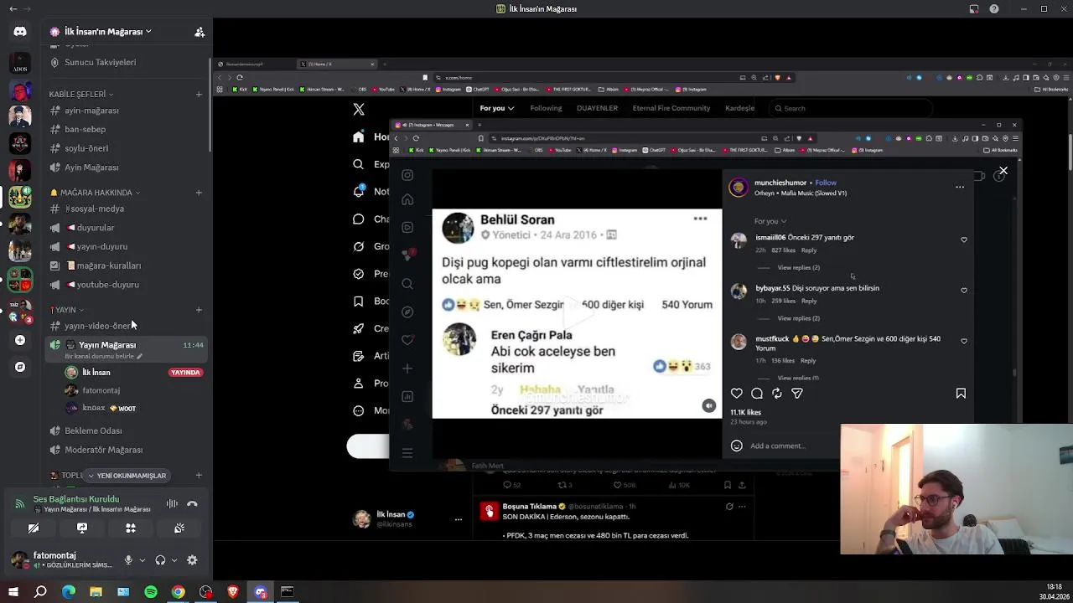1073x603 pixels.
Task: Like ismaiill06's comment
Action: point(963,240)
